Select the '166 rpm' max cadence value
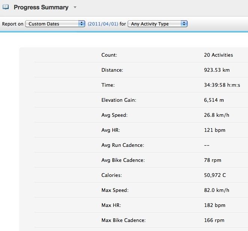This screenshot has width=248, height=231. coord(214,220)
